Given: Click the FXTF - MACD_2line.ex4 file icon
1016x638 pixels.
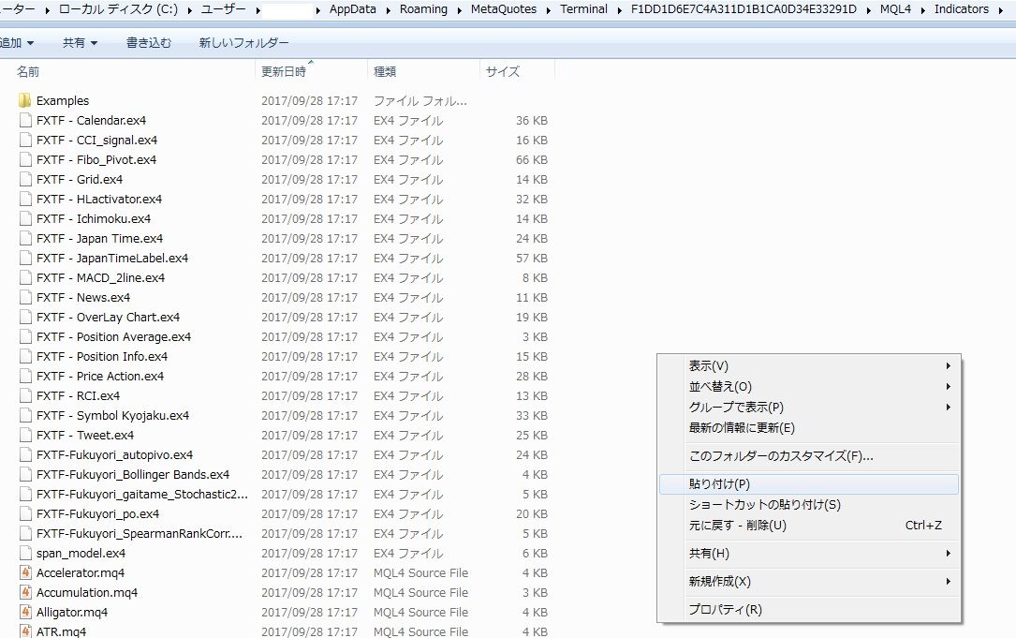Looking at the screenshot, I should [x=25, y=277].
